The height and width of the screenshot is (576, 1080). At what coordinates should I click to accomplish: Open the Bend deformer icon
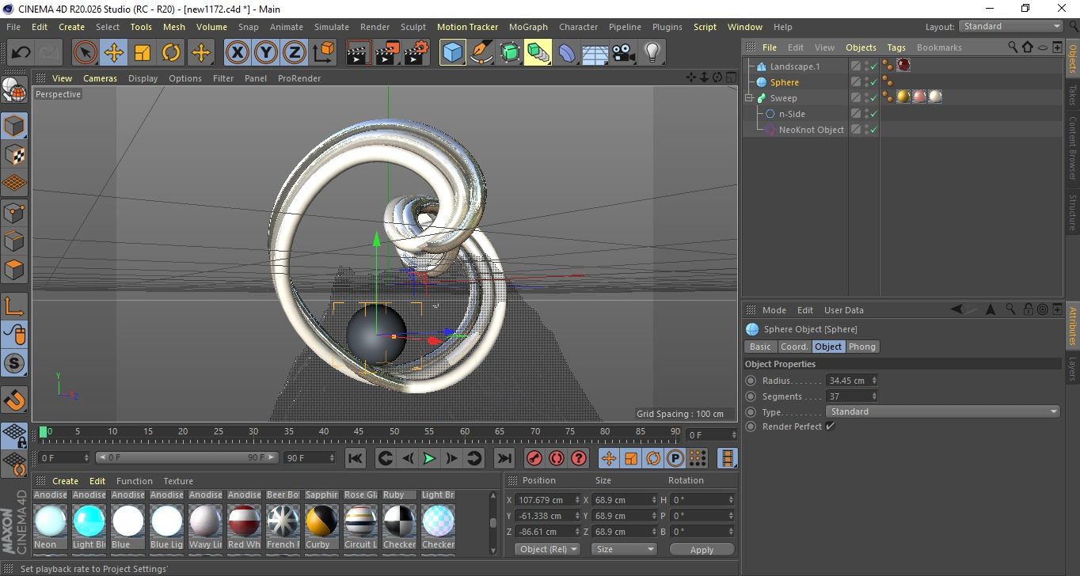567,53
